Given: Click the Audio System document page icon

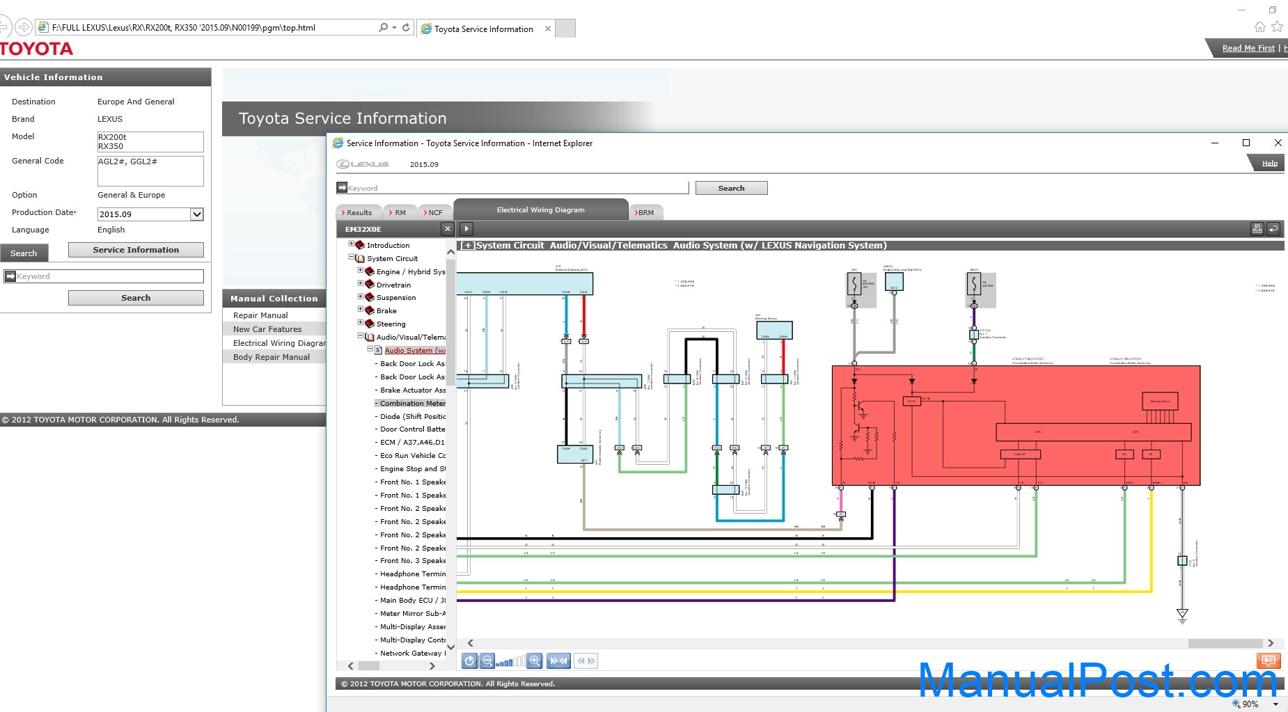Looking at the screenshot, I should pos(379,350).
